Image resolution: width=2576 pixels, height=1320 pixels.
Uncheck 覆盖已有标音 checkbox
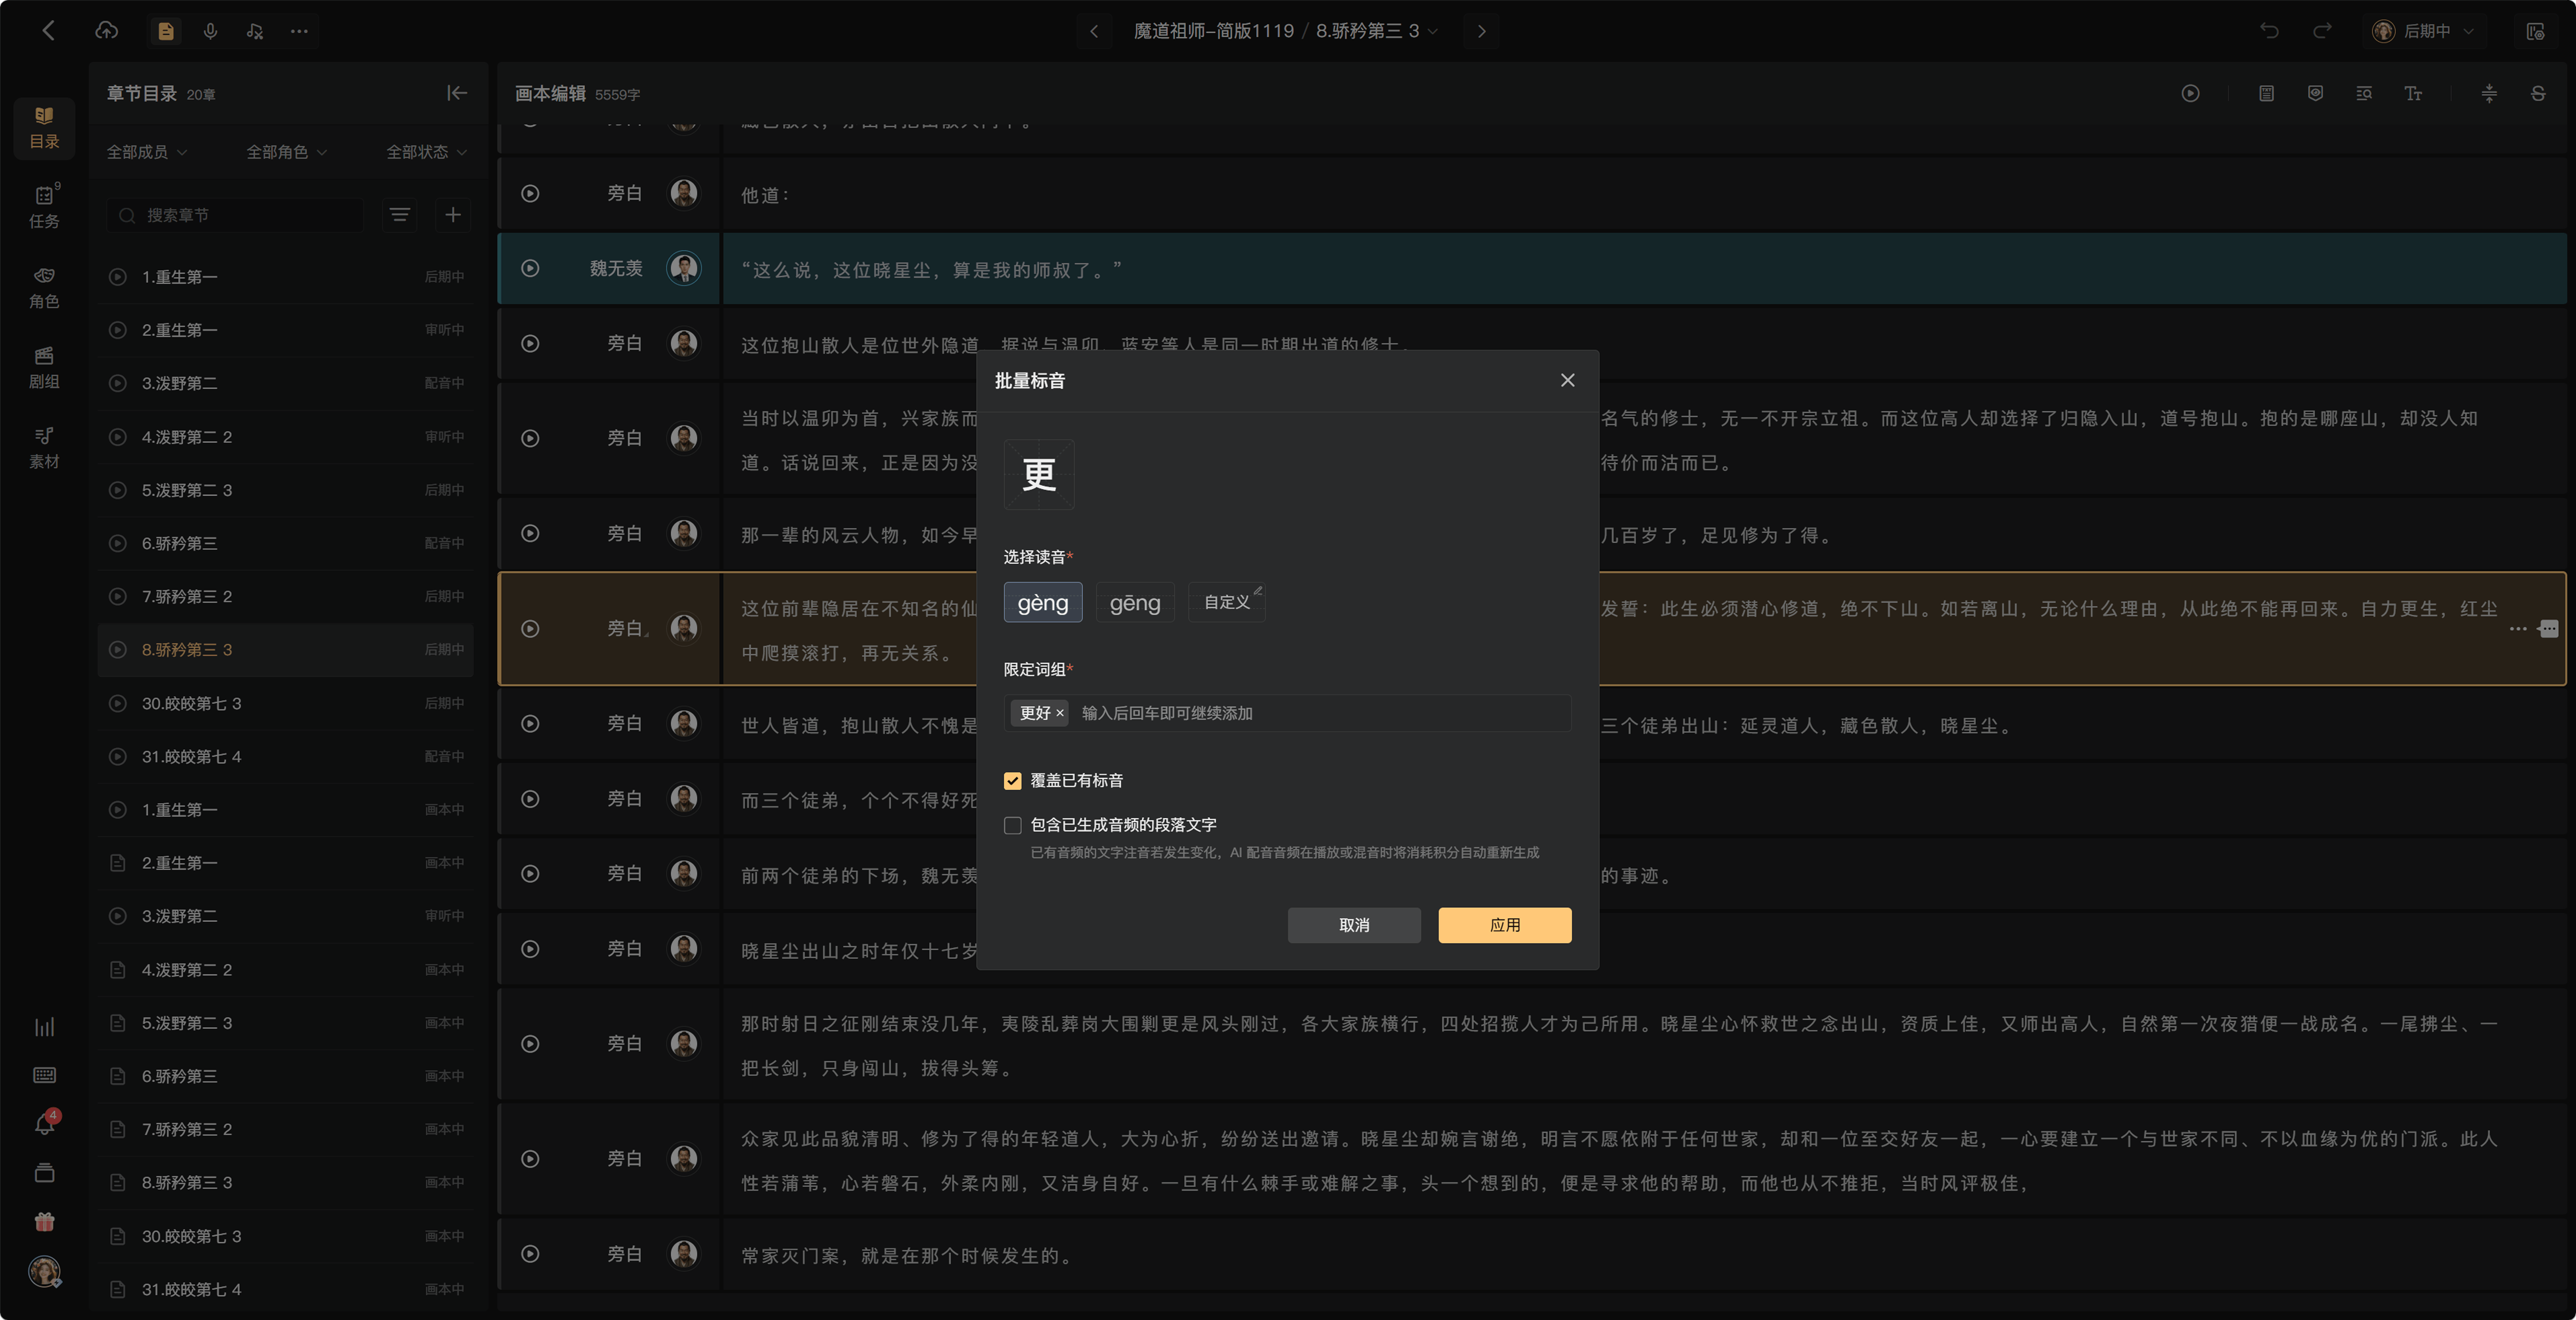(x=1013, y=780)
